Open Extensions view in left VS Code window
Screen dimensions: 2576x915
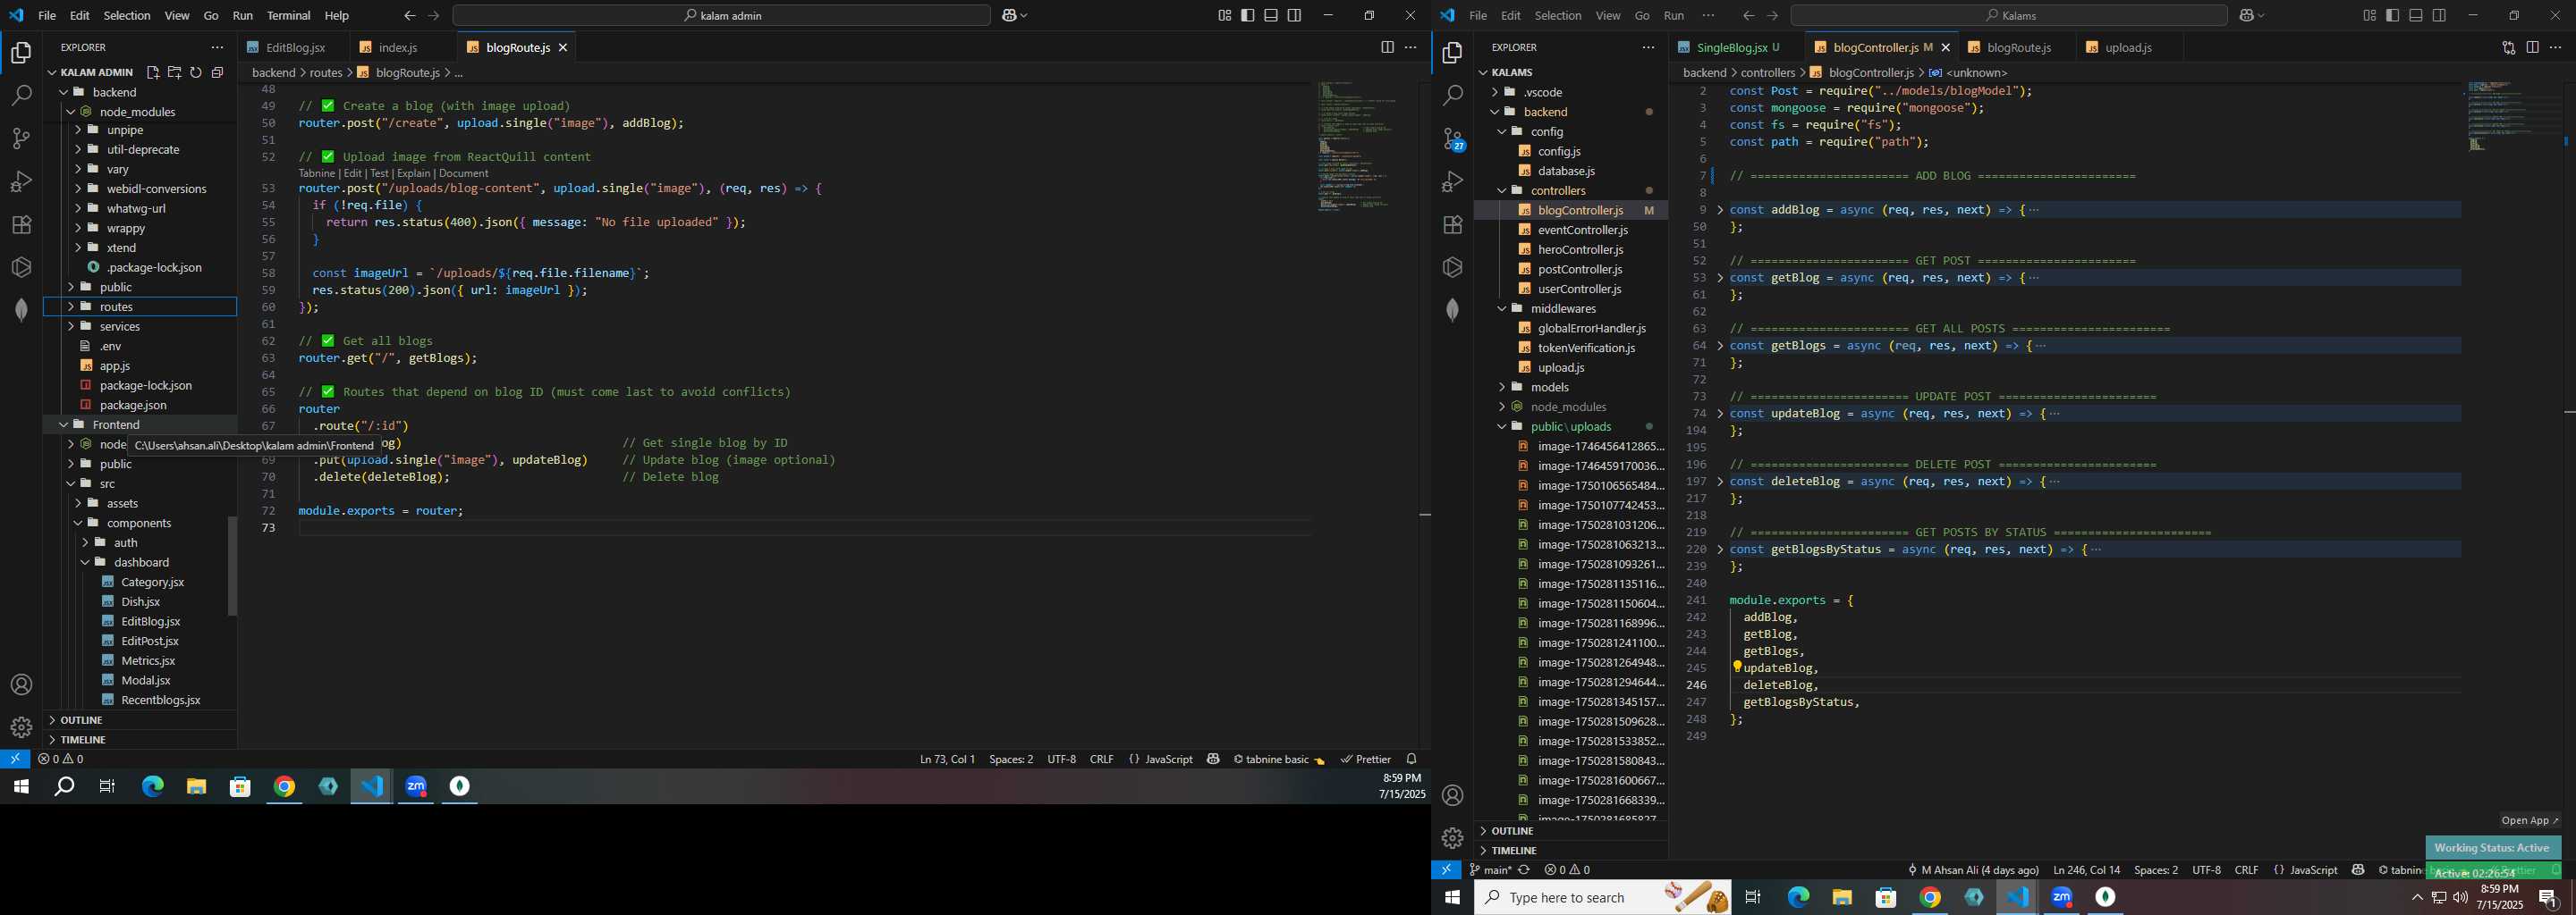(x=21, y=225)
